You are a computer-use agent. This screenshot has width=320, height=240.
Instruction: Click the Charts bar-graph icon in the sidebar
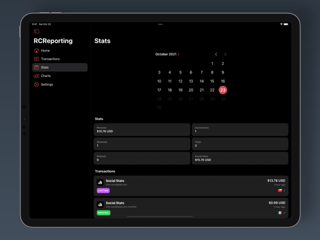point(37,76)
